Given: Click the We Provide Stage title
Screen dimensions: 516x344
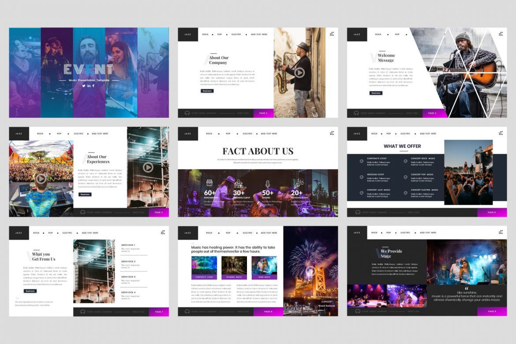Looking at the screenshot, I should pyautogui.click(x=391, y=254).
